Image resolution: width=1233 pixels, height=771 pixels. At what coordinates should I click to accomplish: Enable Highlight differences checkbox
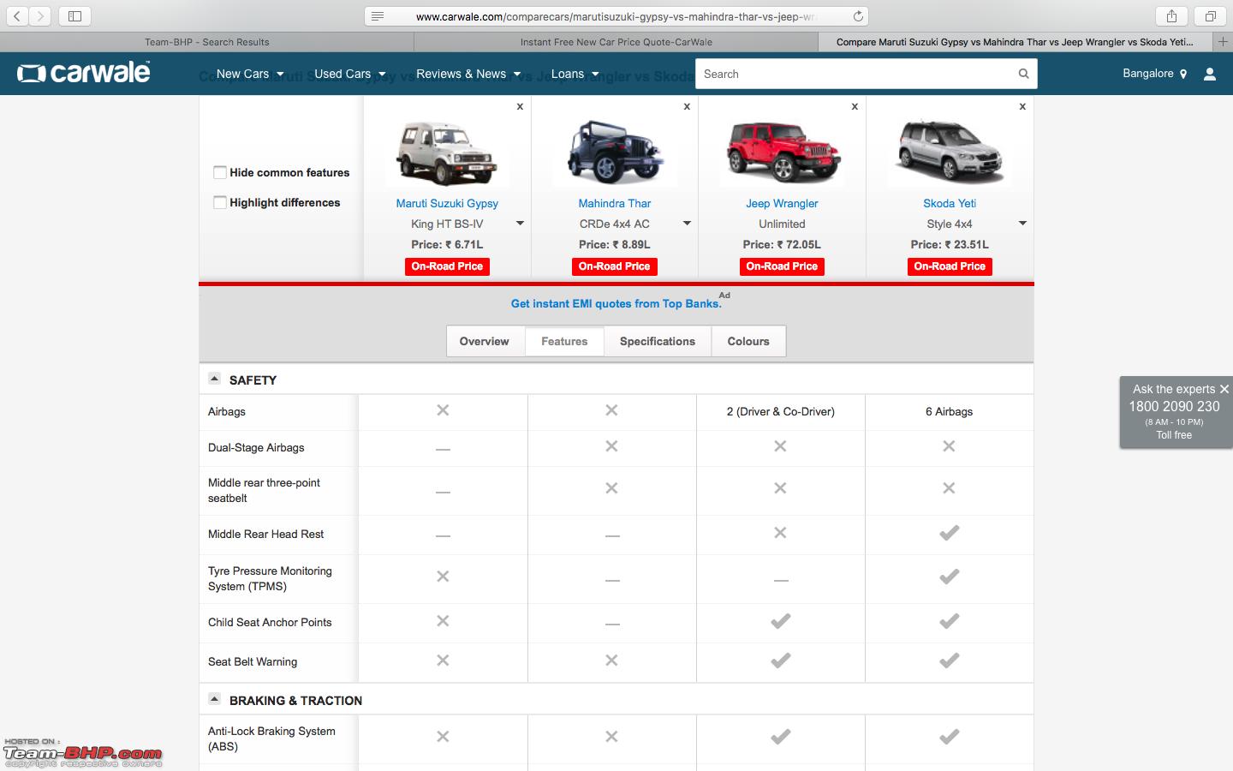pos(220,202)
